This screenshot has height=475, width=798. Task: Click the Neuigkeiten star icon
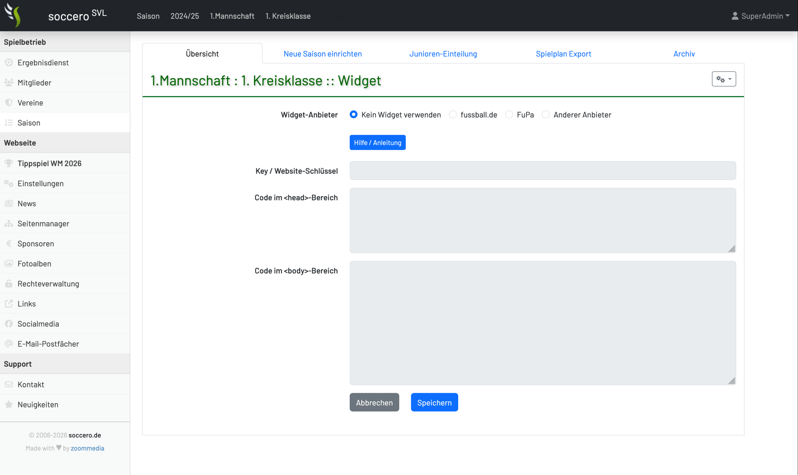[9, 405]
